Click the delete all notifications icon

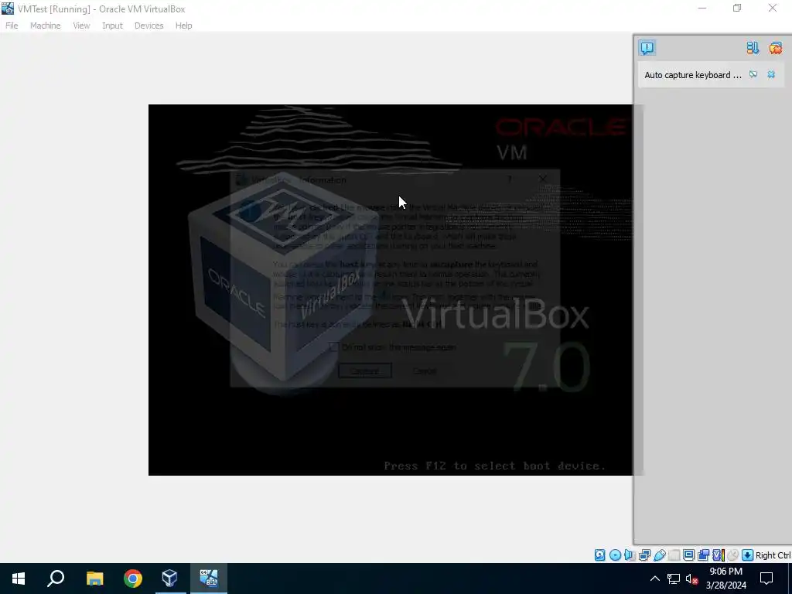775,48
